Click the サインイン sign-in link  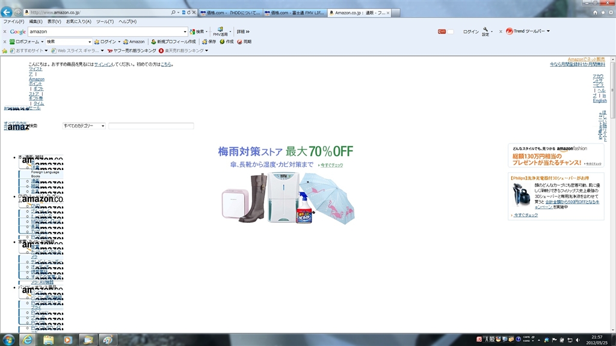point(103,64)
